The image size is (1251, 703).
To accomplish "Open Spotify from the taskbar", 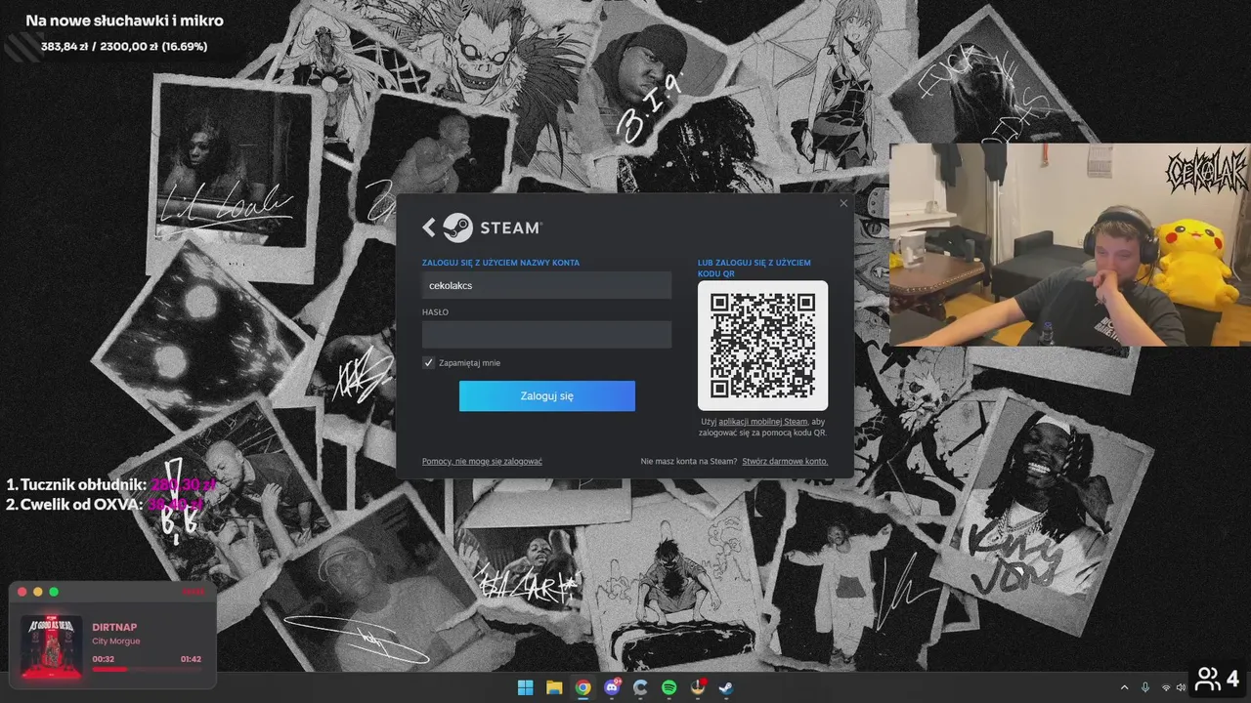I will click(x=669, y=687).
